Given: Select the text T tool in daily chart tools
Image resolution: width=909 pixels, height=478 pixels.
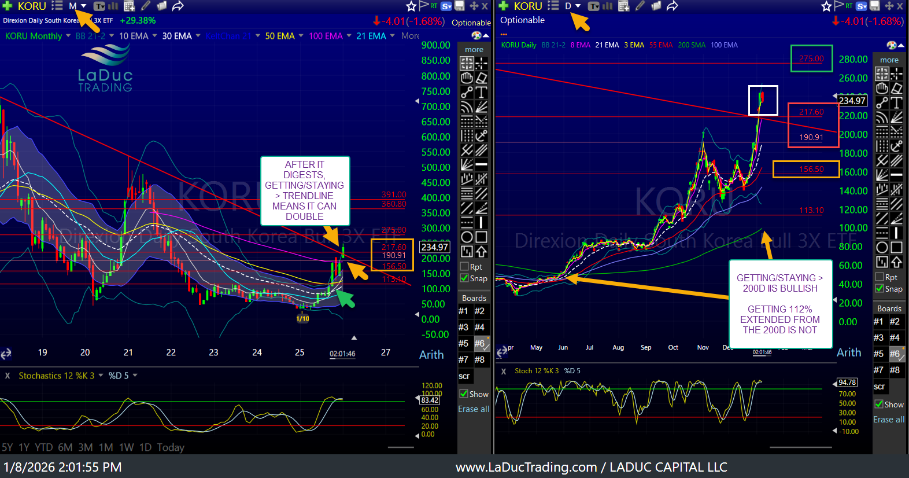Looking at the screenshot, I should click(x=896, y=102).
